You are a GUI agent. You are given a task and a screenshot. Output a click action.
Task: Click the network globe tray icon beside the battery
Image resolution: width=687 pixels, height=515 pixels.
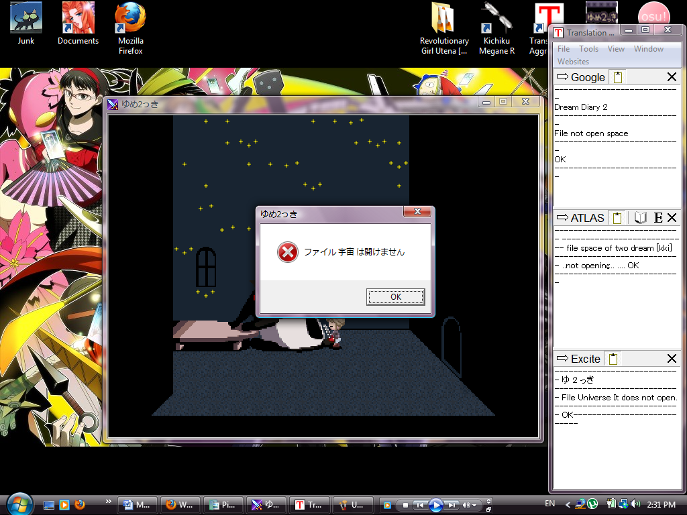[x=623, y=504]
